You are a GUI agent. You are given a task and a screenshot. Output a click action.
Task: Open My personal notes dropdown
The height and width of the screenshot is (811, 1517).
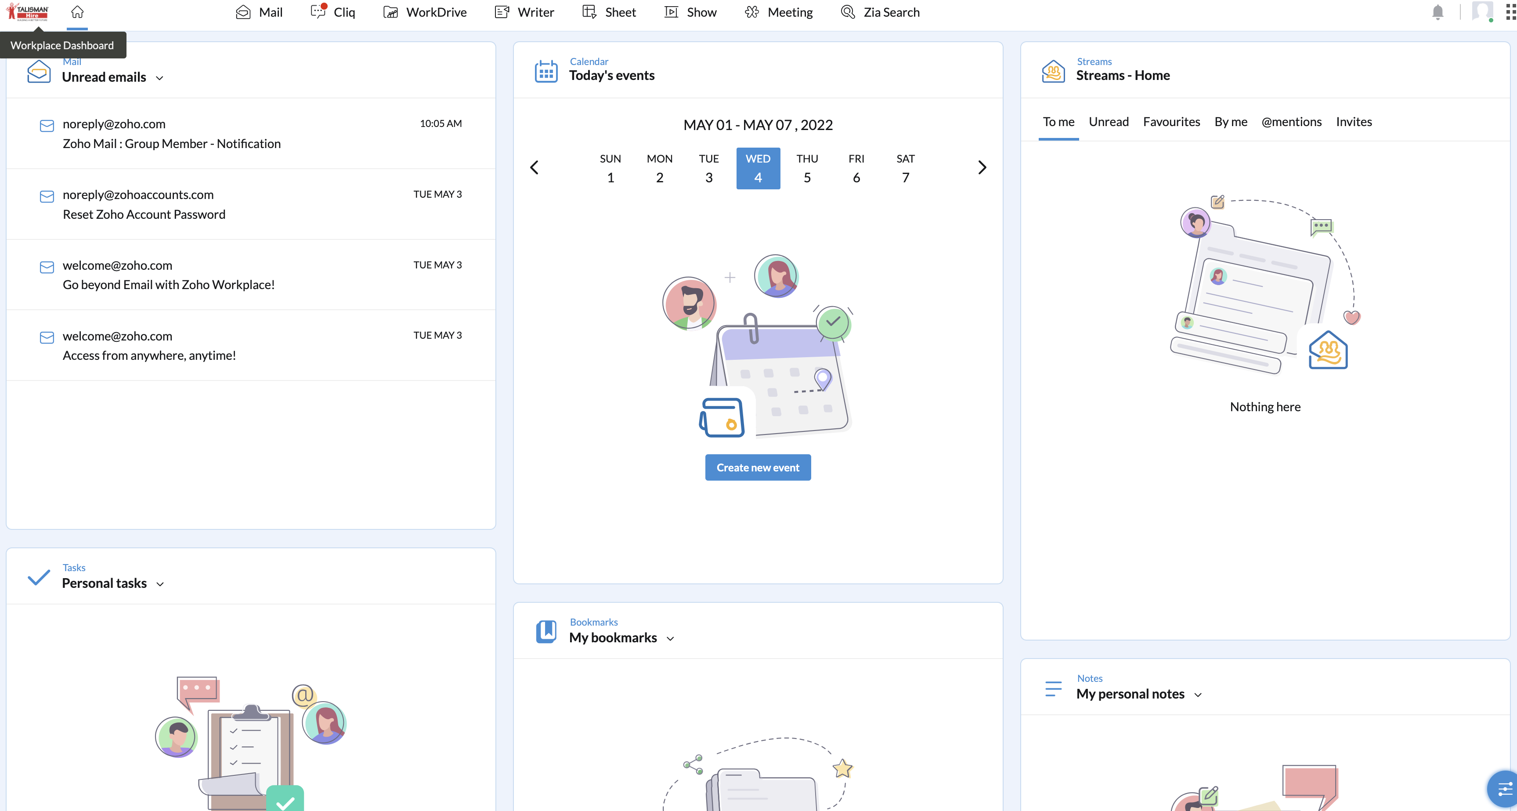(1198, 695)
